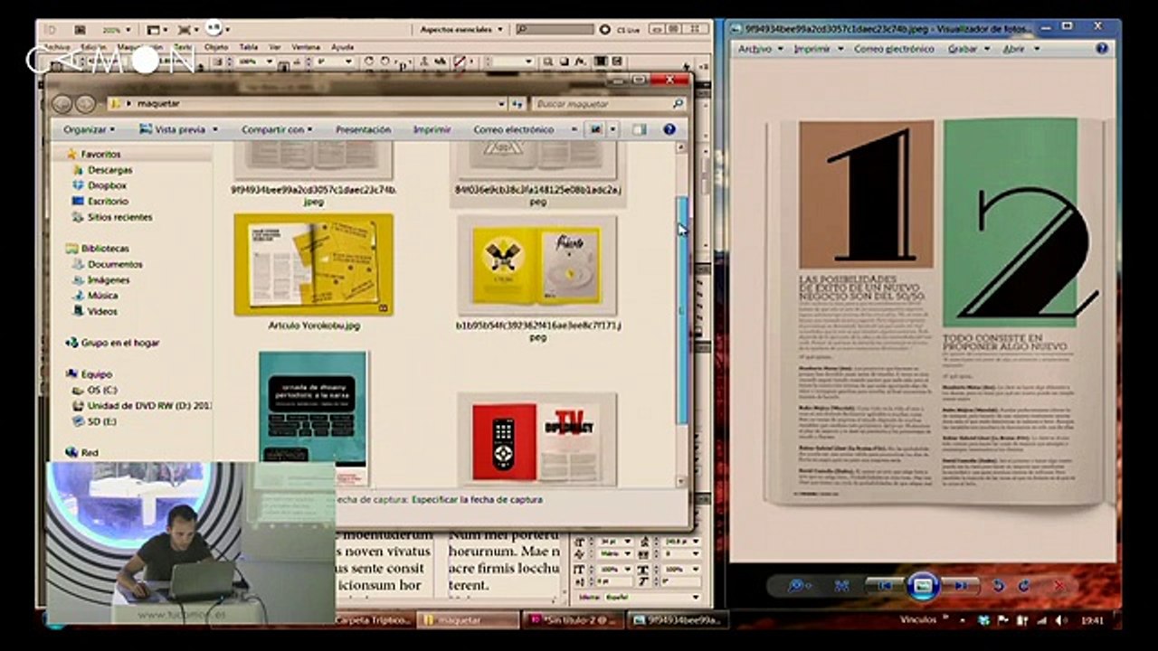Screen dimensions: 1158x651
Task: Click Imprimir in Explorer toolbar
Action: [x=432, y=129]
